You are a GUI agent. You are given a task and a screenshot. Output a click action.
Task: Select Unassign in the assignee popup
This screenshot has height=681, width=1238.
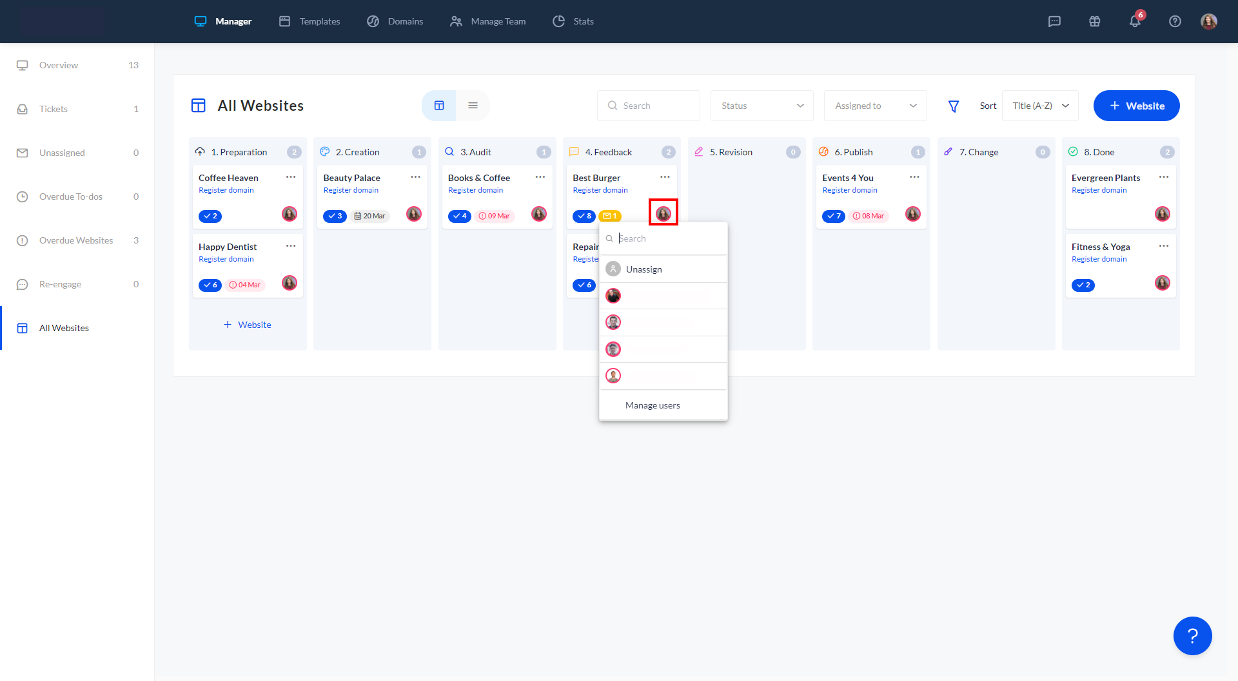point(644,269)
